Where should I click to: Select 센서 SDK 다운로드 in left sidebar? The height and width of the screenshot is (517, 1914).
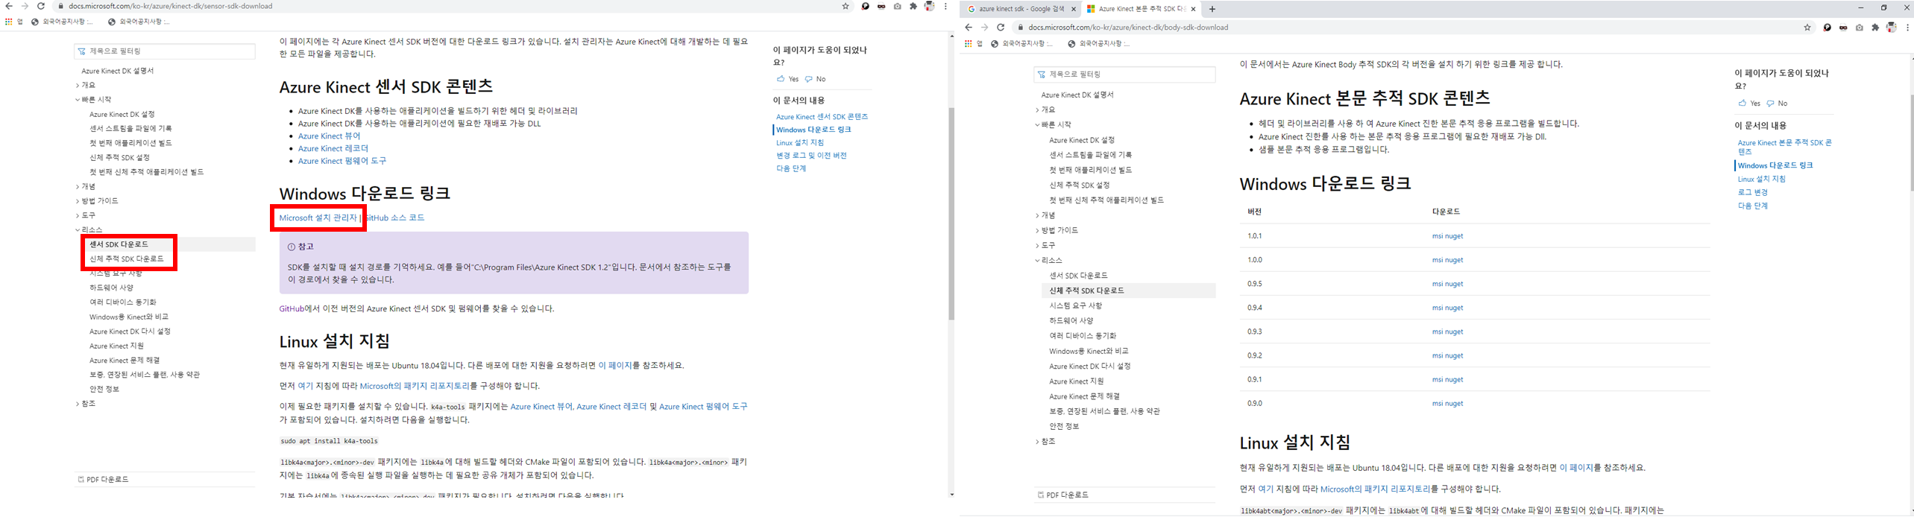(x=119, y=244)
